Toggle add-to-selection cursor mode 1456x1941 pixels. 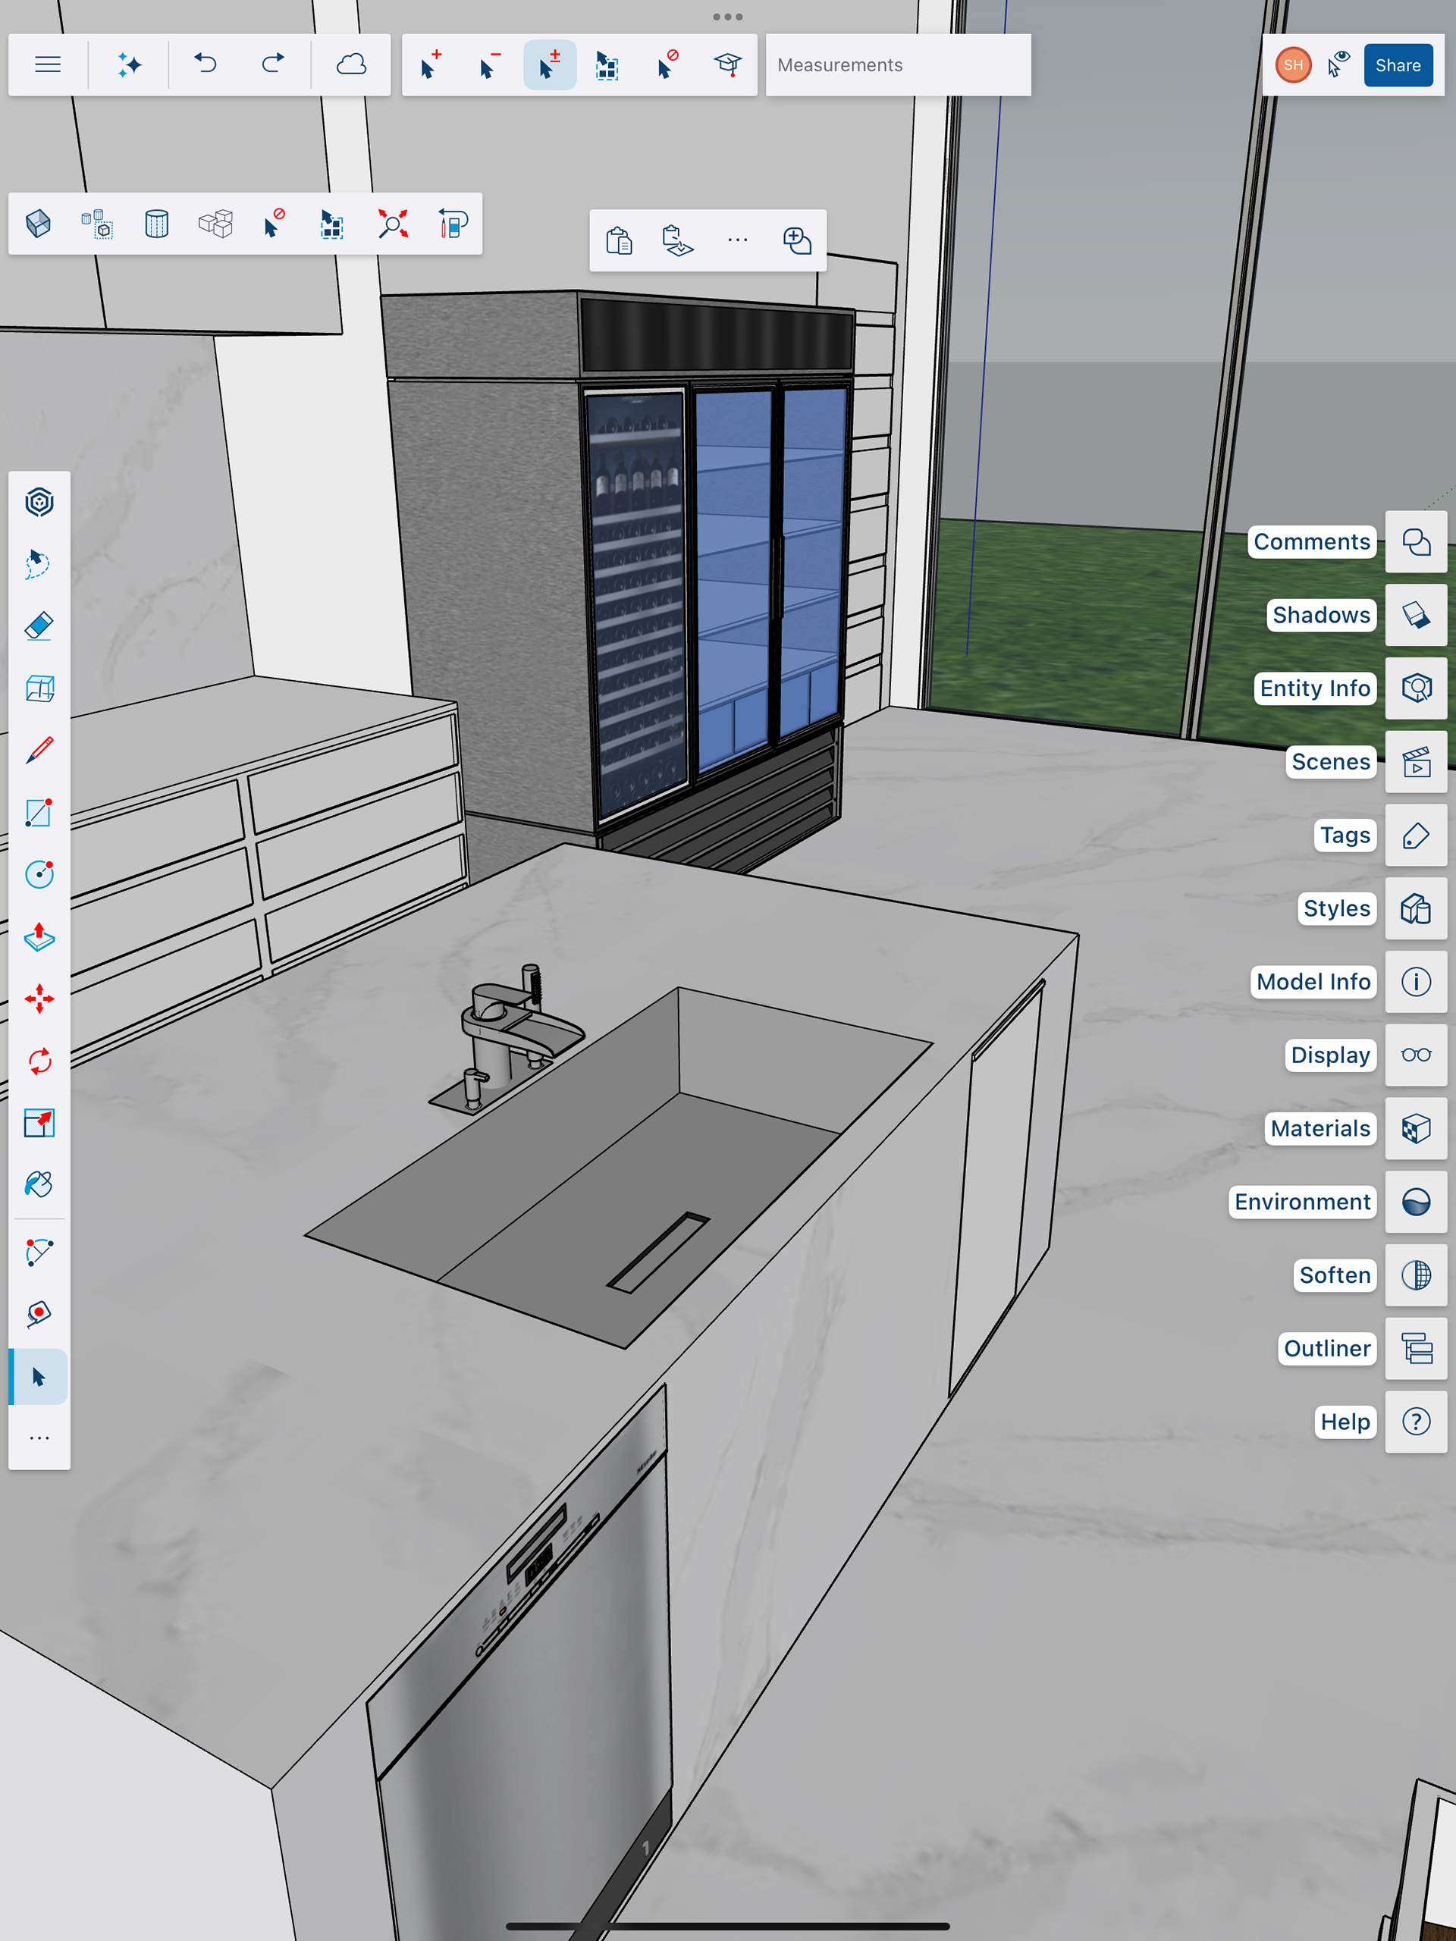pos(430,65)
